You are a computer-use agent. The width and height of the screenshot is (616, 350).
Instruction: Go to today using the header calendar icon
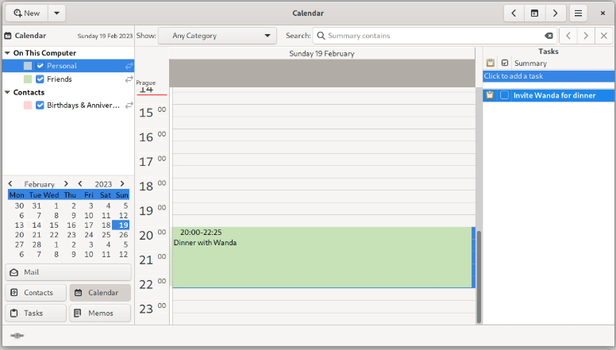pos(534,13)
